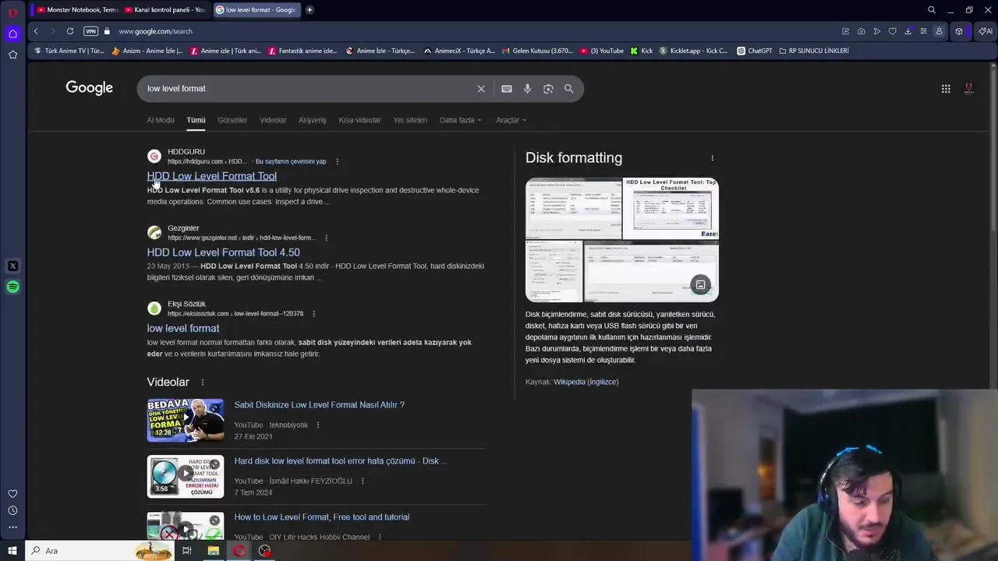Open the Opera main menu logo
The height and width of the screenshot is (561, 998).
coord(12,12)
